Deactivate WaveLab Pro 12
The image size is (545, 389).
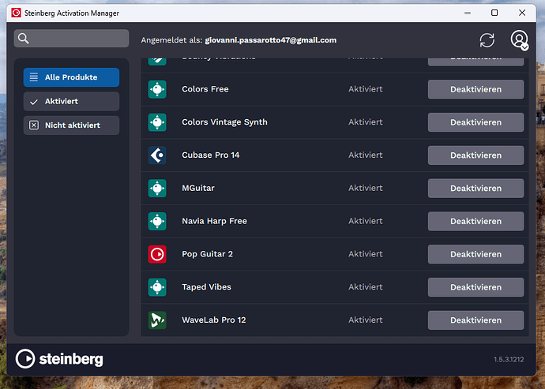pos(475,320)
